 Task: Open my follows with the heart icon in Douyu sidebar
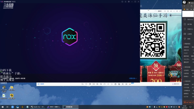188,19
